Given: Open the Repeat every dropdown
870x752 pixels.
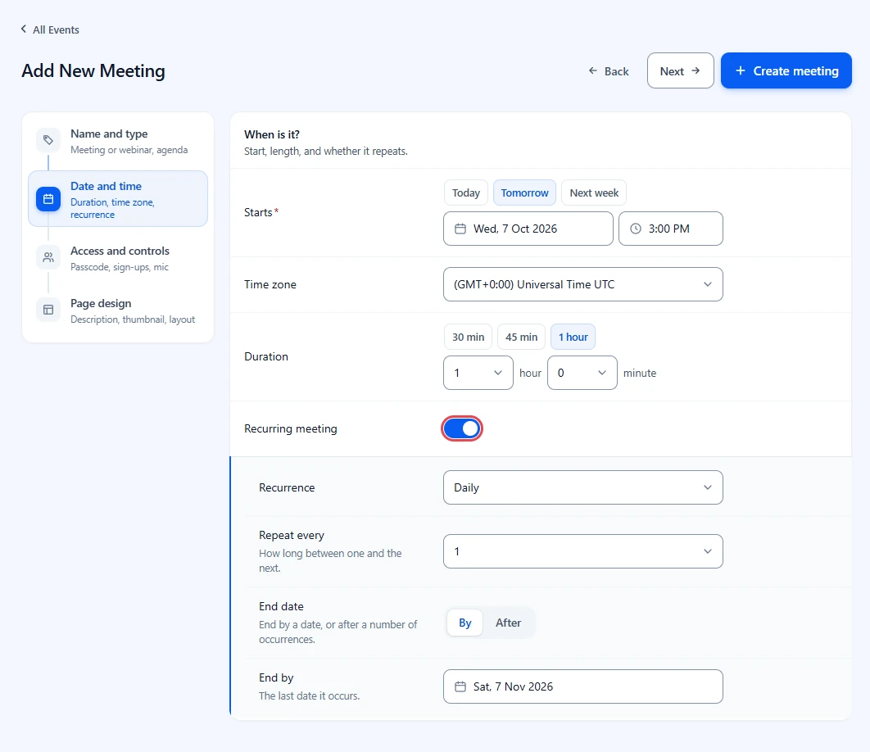Looking at the screenshot, I should click(x=583, y=551).
